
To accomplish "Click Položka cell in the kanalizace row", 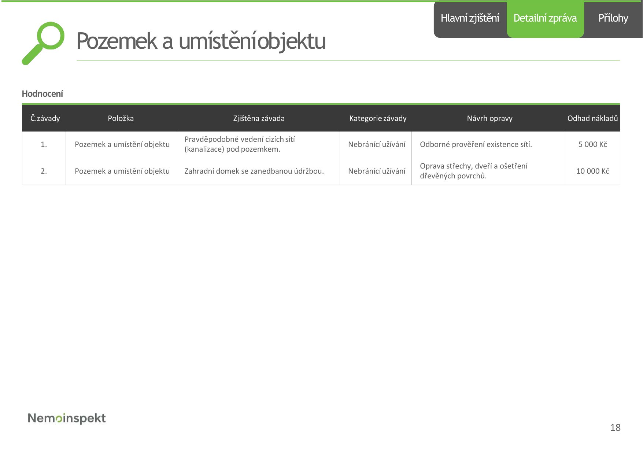I will [x=122, y=144].
